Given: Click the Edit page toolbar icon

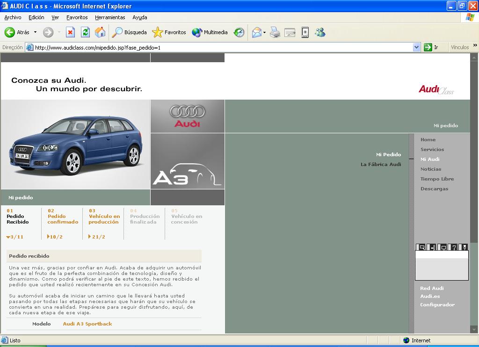Looking at the screenshot, I should click(x=290, y=32).
